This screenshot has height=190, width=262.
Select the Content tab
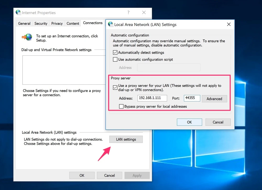click(x=73, y=24)
